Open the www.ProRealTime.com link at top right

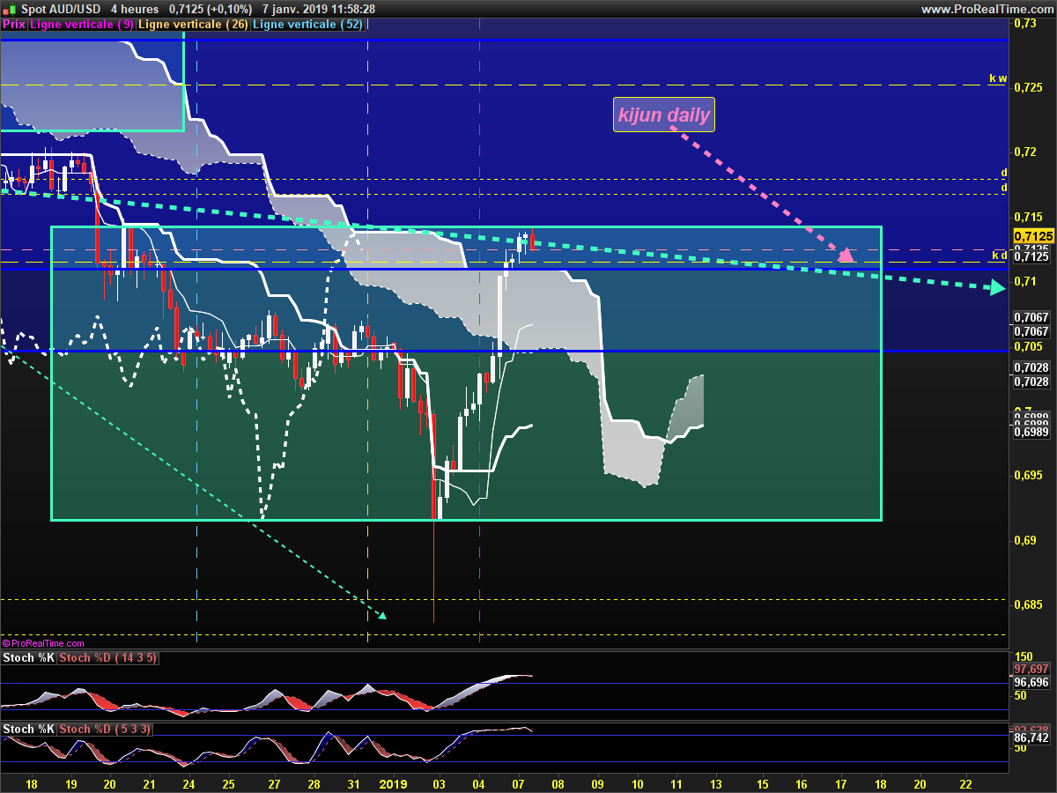pyautogui.click(x=987, y=9)
